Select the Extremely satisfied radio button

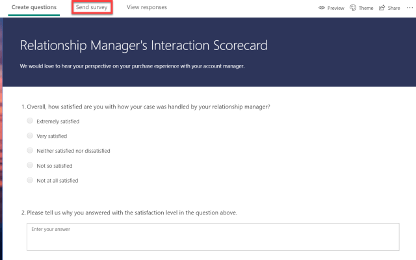30,121
